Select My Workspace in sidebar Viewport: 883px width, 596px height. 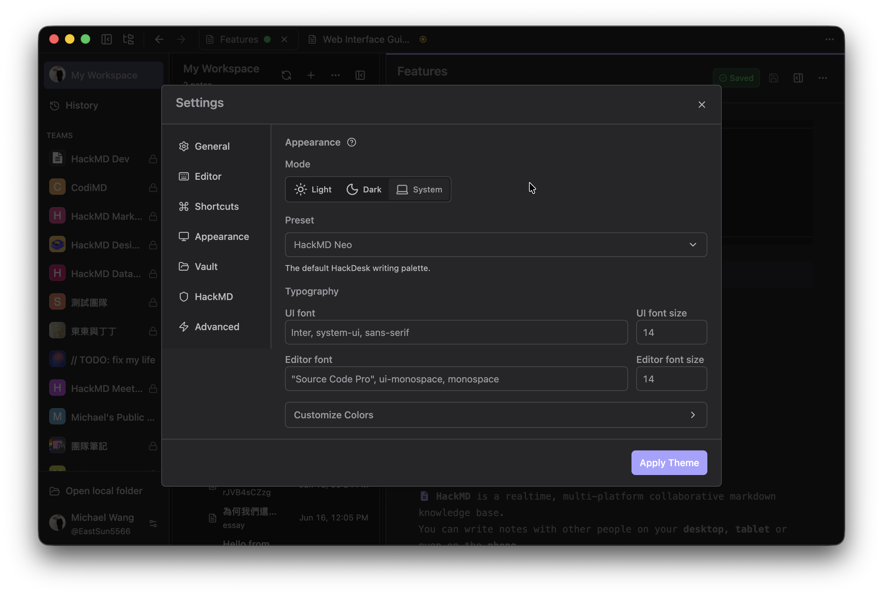(x=103, y=75)
